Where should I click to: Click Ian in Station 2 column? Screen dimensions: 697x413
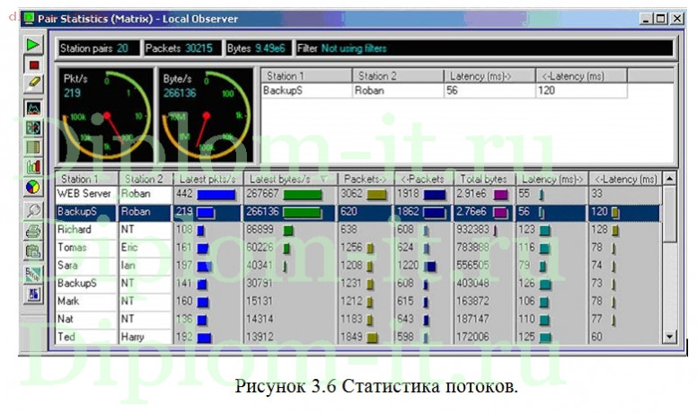pos(128,266)
